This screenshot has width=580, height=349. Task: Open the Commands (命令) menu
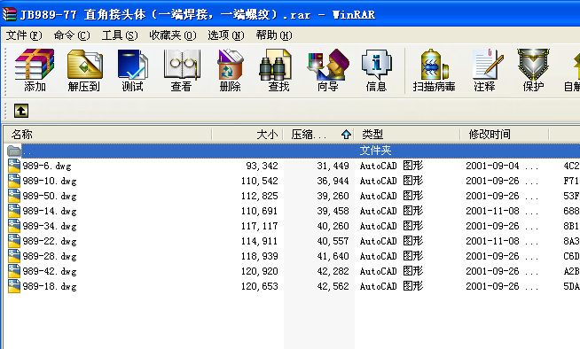71,35
